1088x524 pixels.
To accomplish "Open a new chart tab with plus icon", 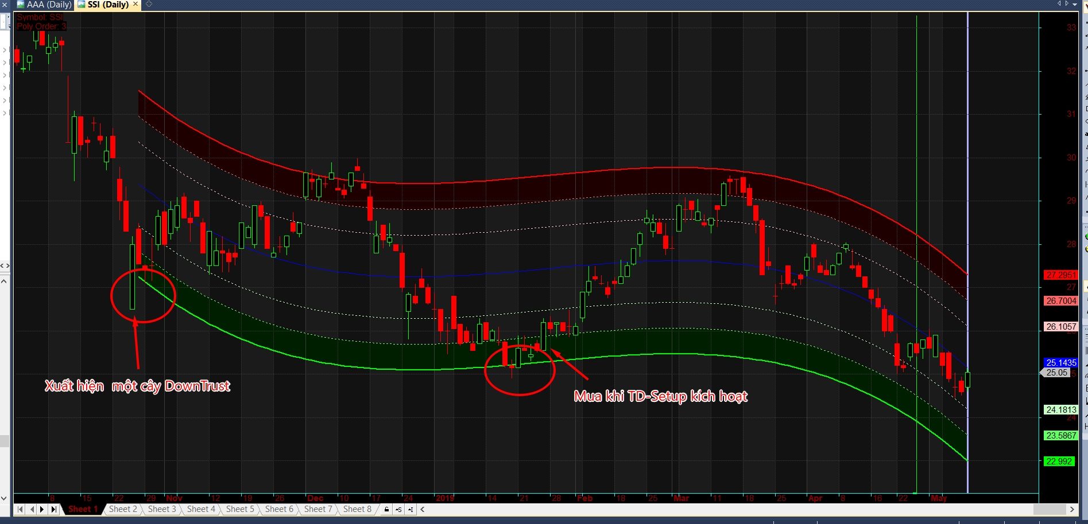I will click(x=149, y=4).
